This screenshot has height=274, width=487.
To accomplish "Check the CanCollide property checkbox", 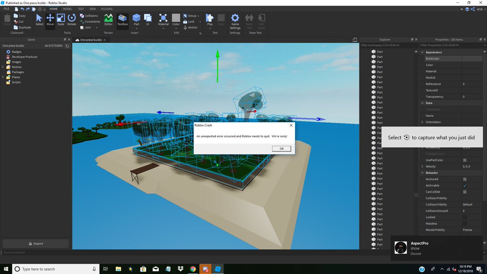I will coord(465,192).
